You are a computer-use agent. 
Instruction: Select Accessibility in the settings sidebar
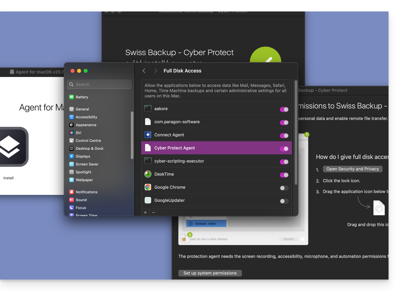click(x=83, y=117)
